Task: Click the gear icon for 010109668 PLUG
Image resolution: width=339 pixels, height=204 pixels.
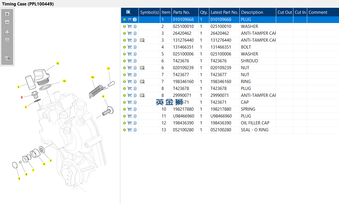Action: coord(124,20)
